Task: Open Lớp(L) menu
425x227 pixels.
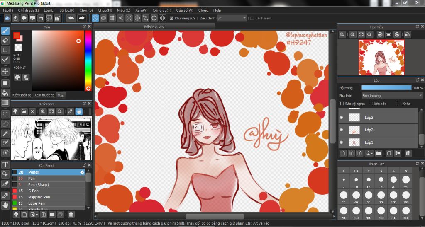Action: (x=49, y=10)
